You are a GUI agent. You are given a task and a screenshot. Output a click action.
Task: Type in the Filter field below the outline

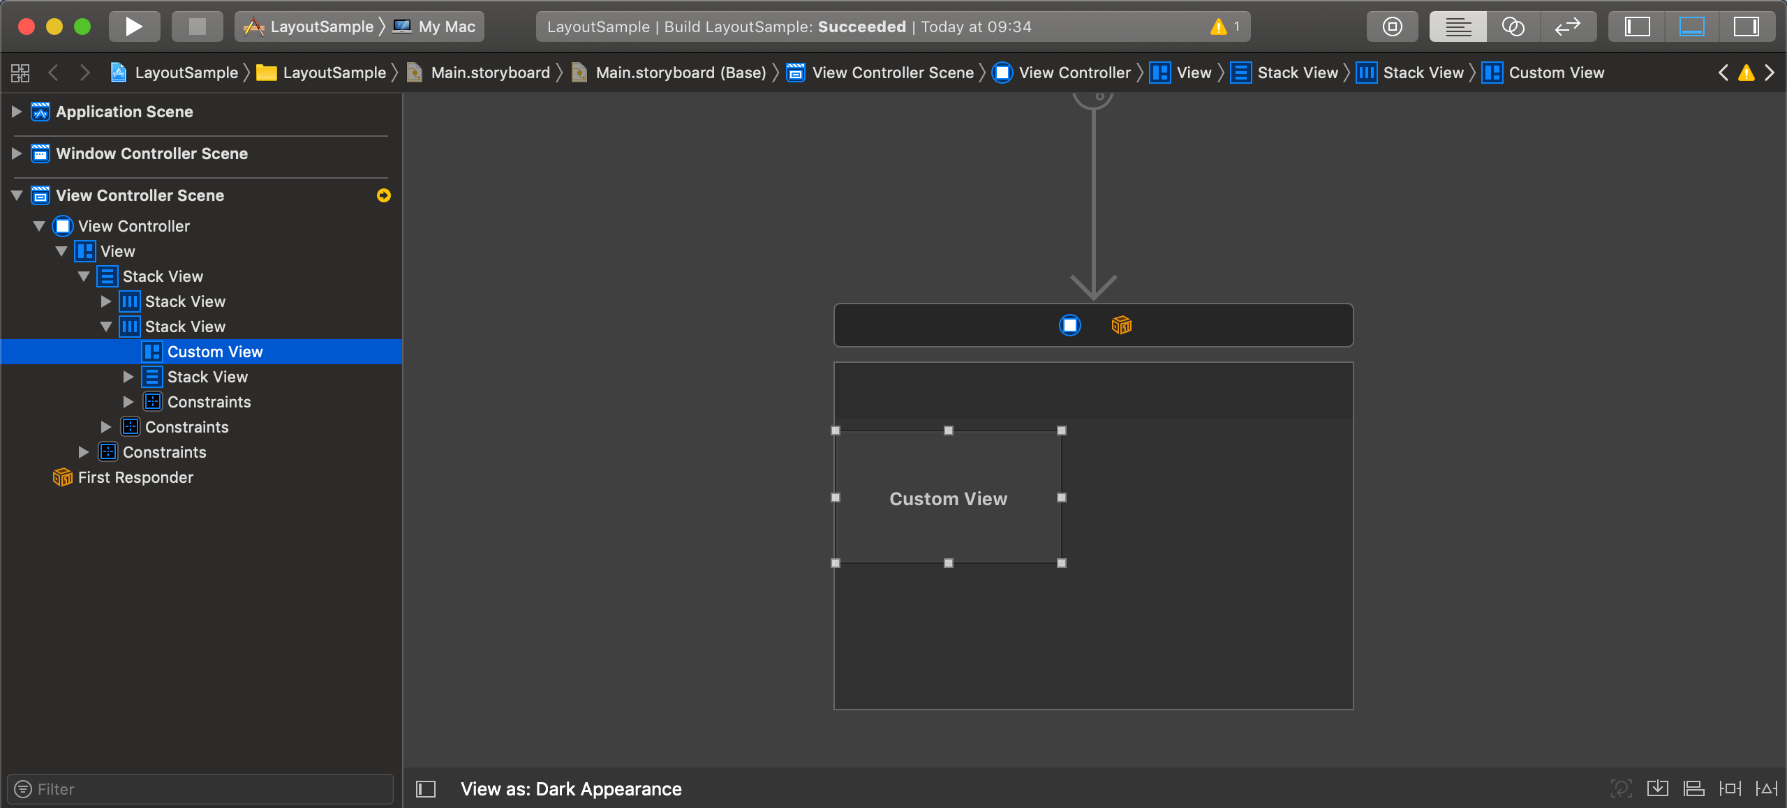coord(200,788)
